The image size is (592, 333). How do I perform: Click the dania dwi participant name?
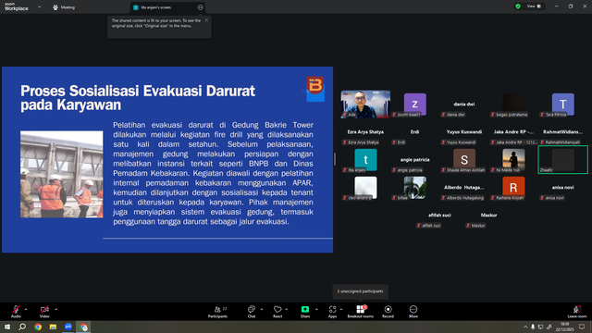click(x=464, y=105)
